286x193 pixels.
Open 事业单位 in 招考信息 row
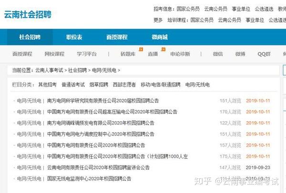click(x=241, y=9)
